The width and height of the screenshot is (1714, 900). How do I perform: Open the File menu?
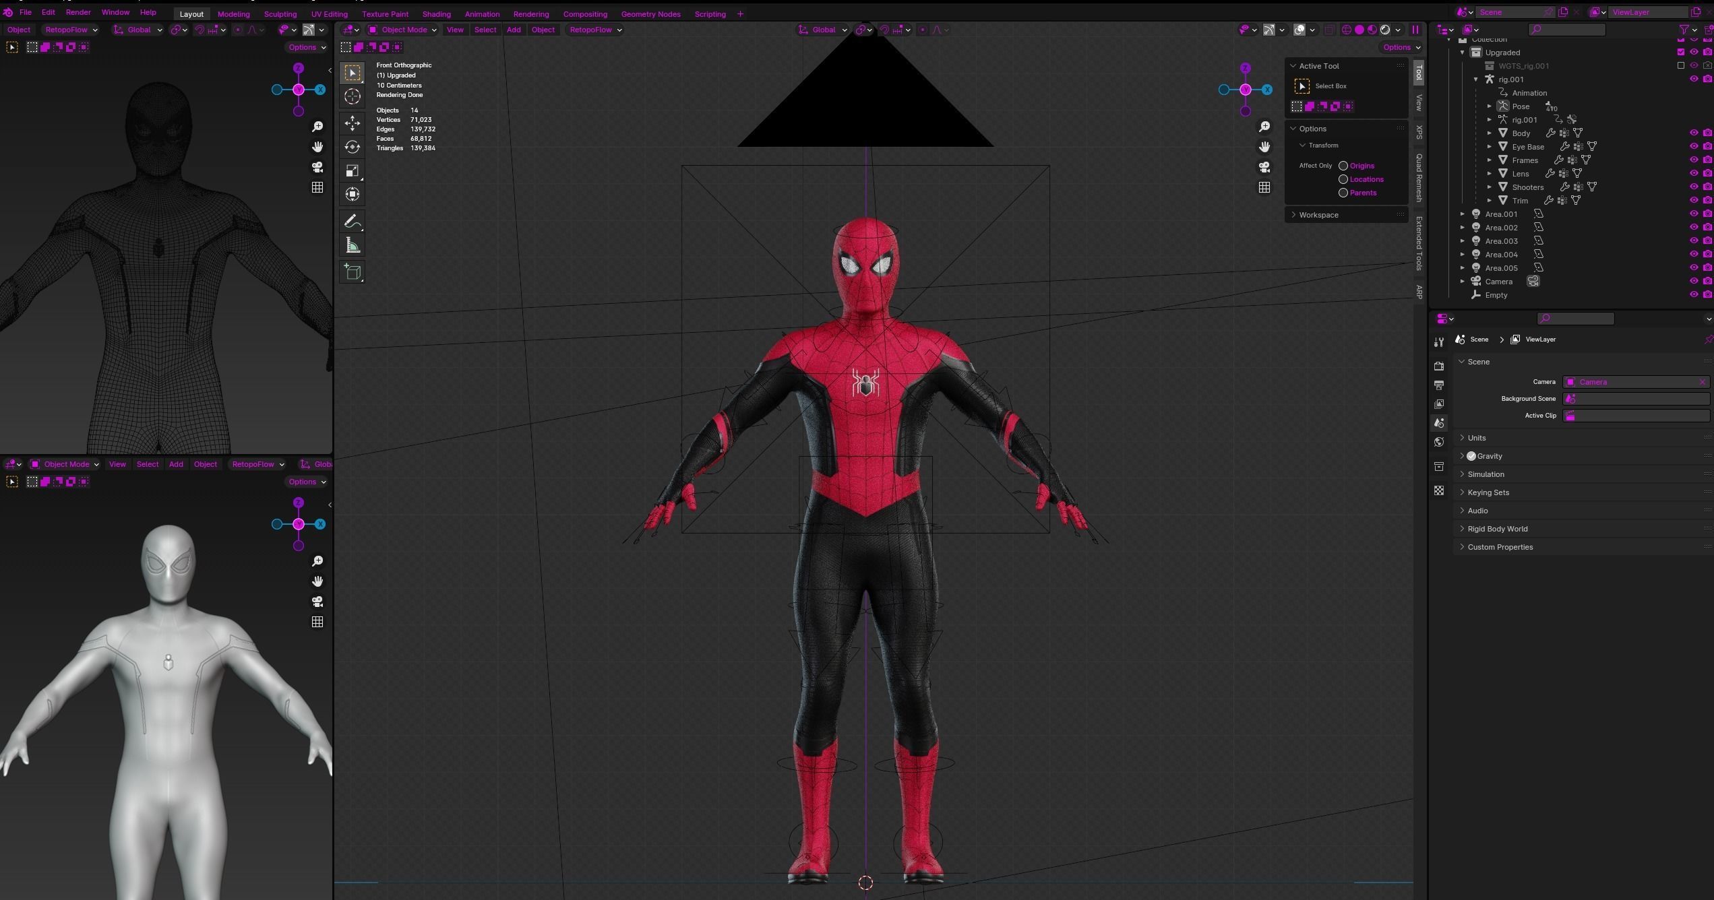point(26,12)
